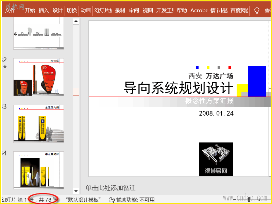Click the small gray square above title
This screenshot has height=204, width=272.
pyautogui.click(x=219, y=67)
